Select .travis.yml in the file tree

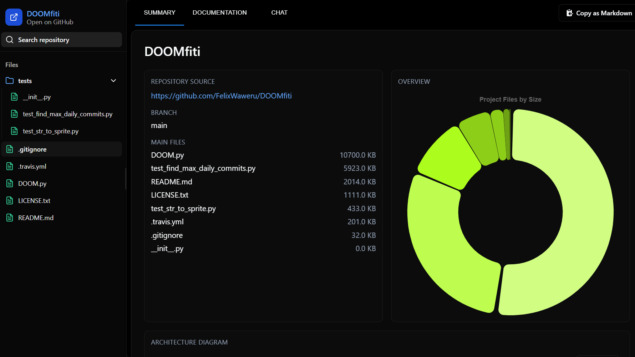coord(32,166)
